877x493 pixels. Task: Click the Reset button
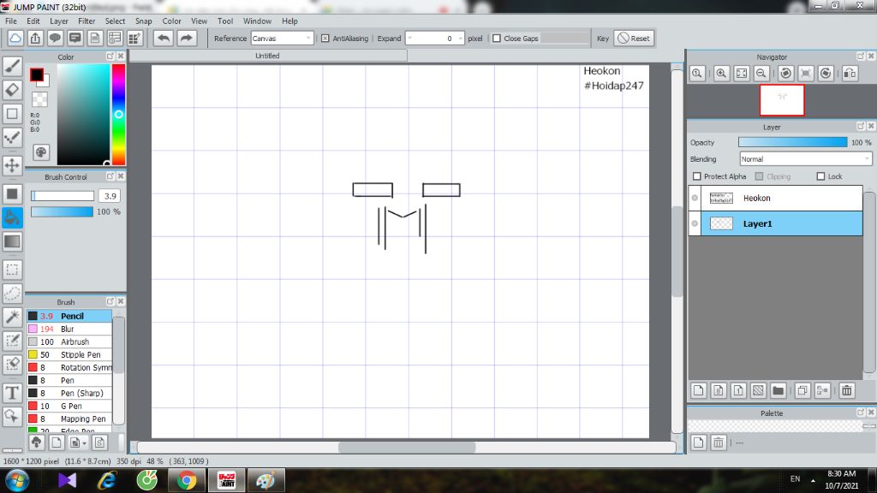pyautogui.click(x=634, y=39)
